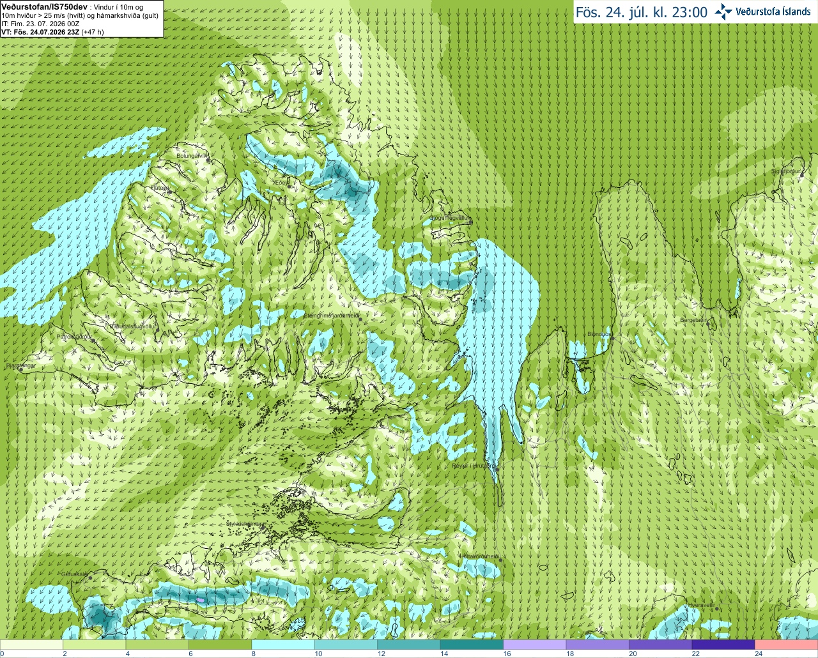Click the Patreksfjörður station marker
Viewport: 818px width, 658px height.
[93, 340]
